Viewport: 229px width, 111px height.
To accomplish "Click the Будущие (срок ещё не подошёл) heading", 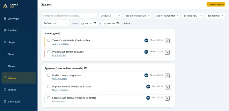I will (x=66, y=68).
